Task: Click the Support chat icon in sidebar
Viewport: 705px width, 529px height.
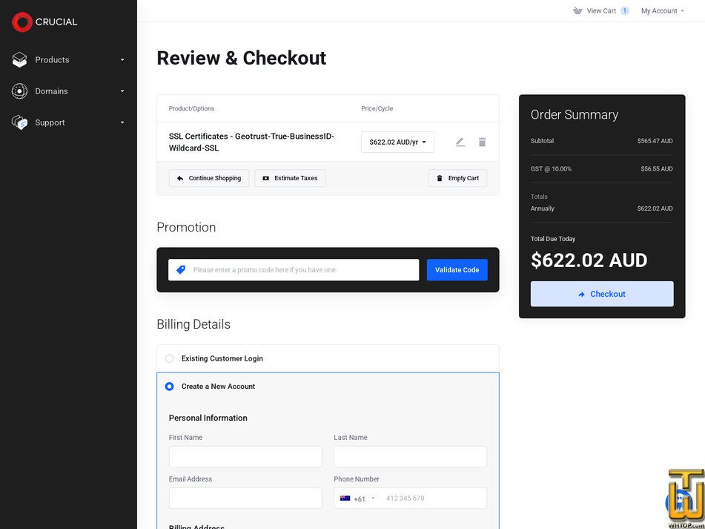Action: point(19,122)
